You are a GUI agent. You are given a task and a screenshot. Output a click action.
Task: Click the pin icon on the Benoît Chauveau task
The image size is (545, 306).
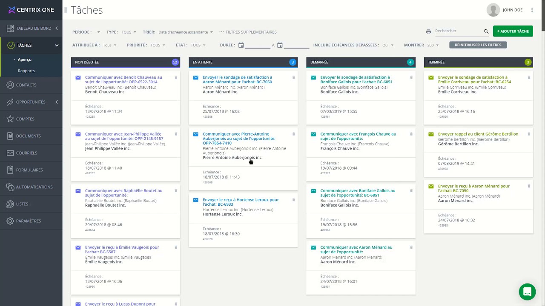[176, 77]
